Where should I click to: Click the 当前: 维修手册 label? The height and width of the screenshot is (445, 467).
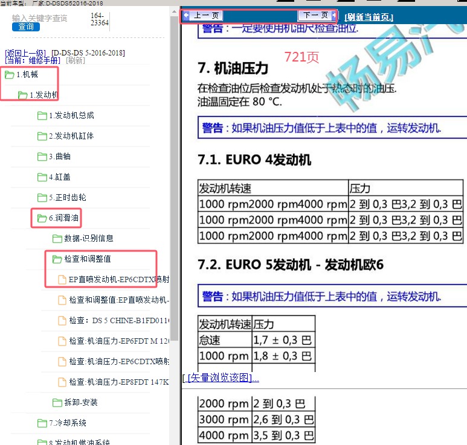[x=33, y=61]
